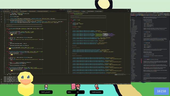This screenshot has width=170, height=96.
Task: Open the Source Control view icon
Action: pyautogui.click(x=1, y=17)
